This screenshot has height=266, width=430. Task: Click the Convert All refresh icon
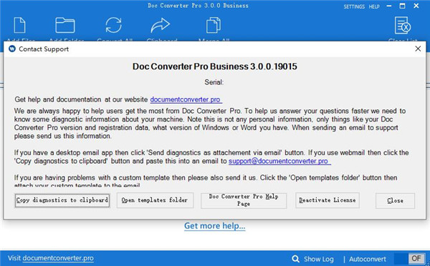(x=113, y=25)
